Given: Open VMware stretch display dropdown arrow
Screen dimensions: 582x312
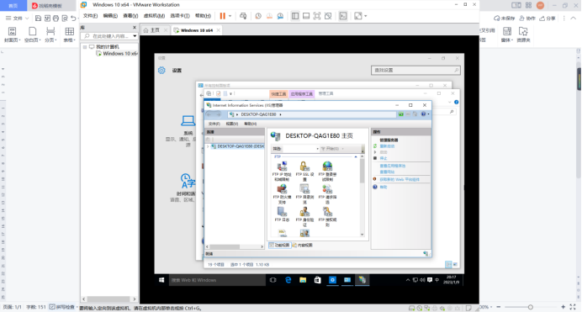Looking at the screenshot, I should point(366,16).
